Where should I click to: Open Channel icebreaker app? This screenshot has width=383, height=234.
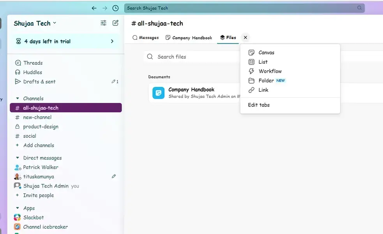(x=66, y=227)
